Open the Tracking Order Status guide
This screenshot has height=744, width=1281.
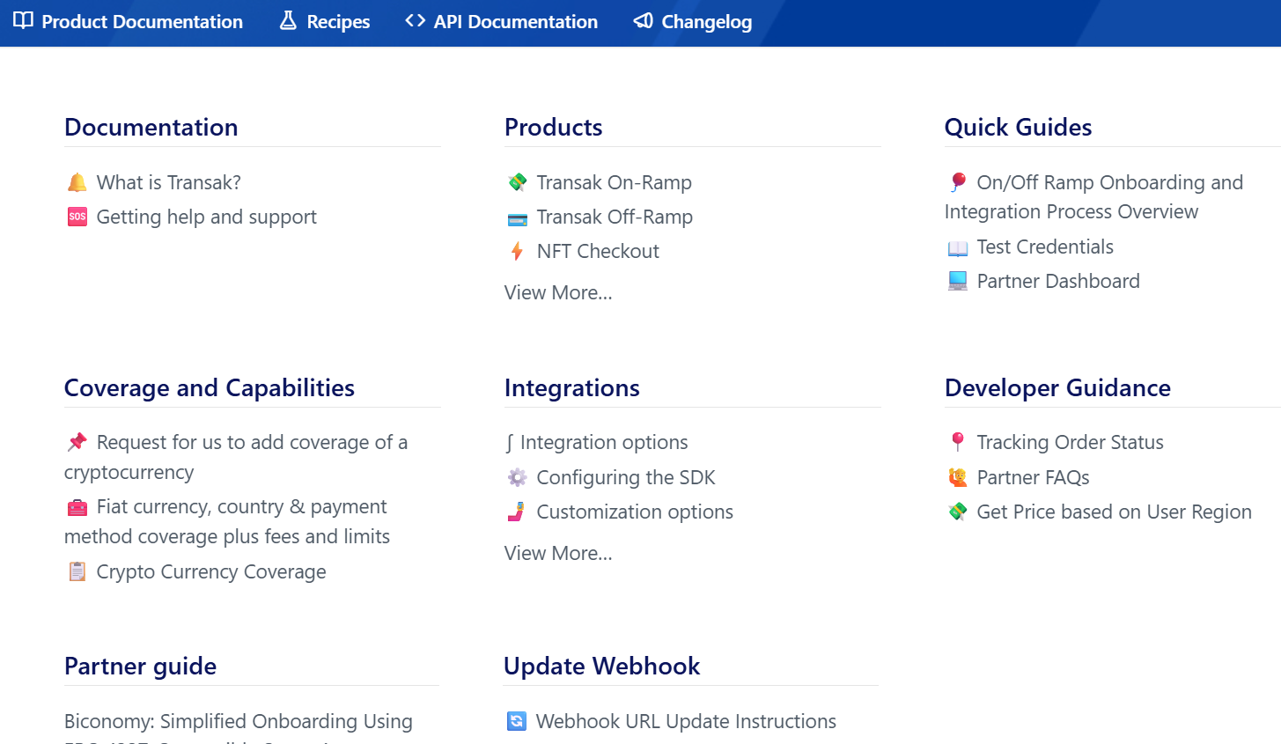tap(1070, 442)
